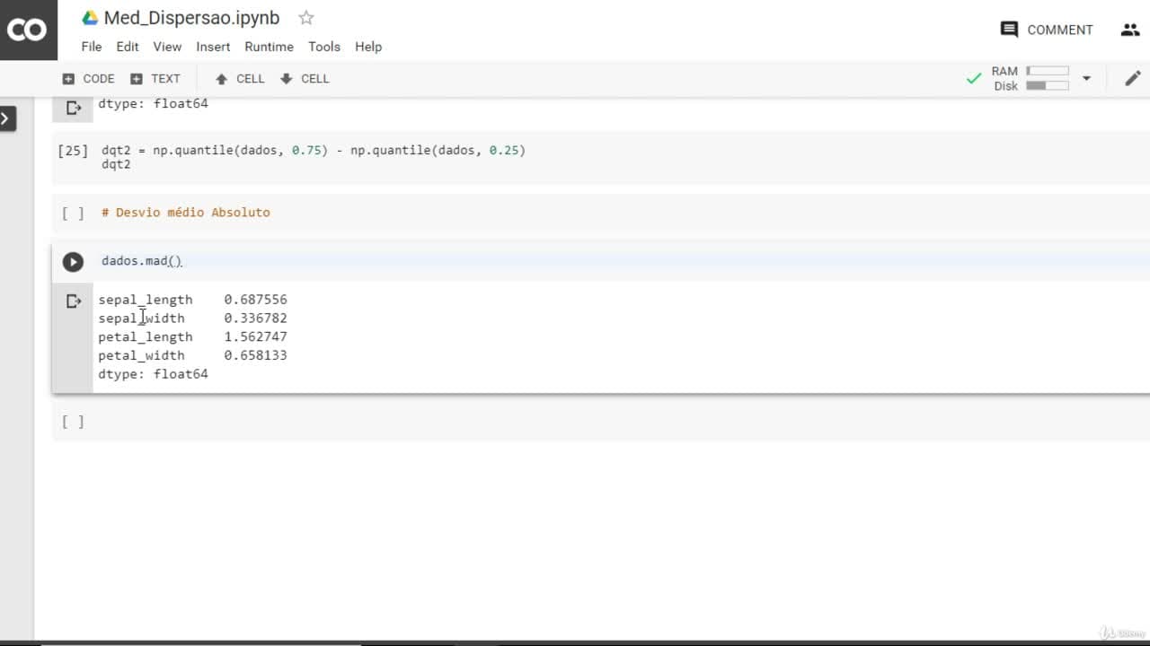Open the Runtime menu

click(x=269, y=47)
